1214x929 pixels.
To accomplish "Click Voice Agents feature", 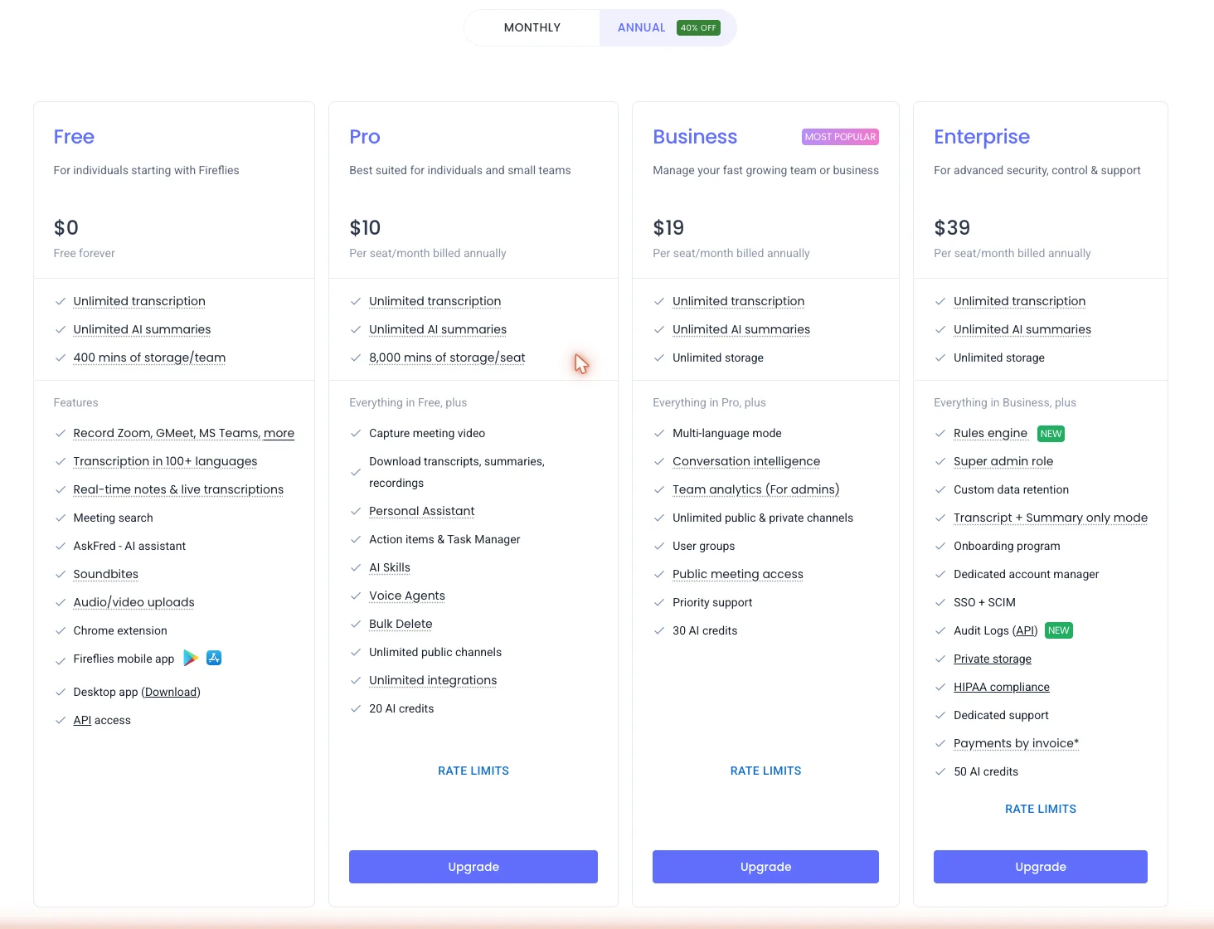I will point(407,596).
